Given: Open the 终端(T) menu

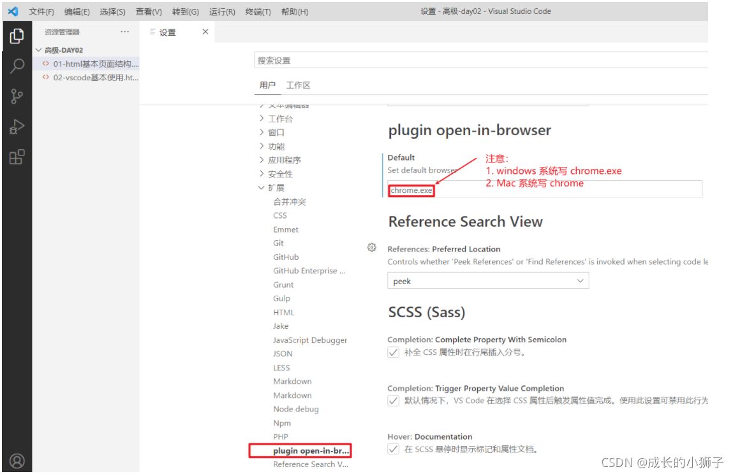Looking at the screenshot, I should coord(258,11).
